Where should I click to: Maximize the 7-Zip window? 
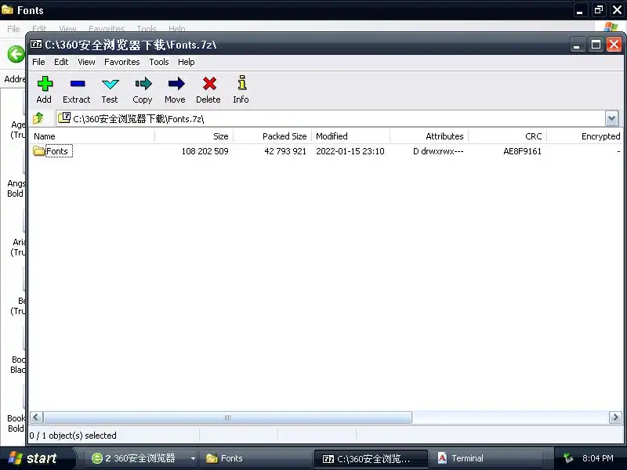(x=596, y=45)
